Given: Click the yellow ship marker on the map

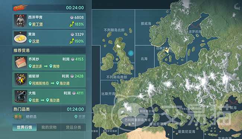Looking at the screenshot, I should pos(167,50).
